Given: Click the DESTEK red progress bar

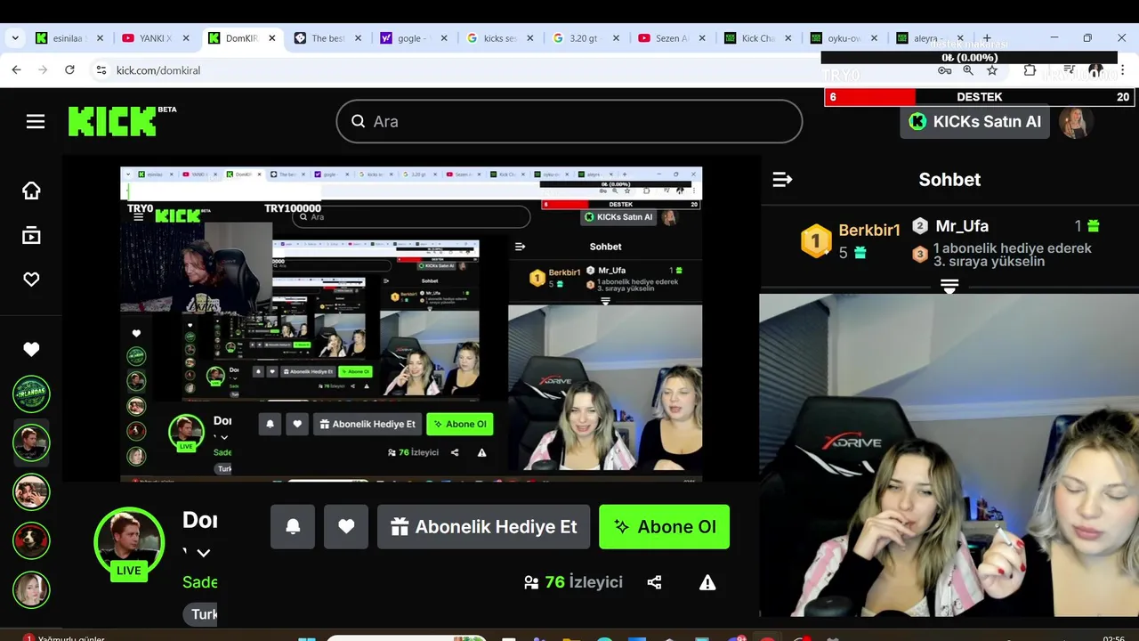Looking at the screenshot, I should tap(979, 97).
